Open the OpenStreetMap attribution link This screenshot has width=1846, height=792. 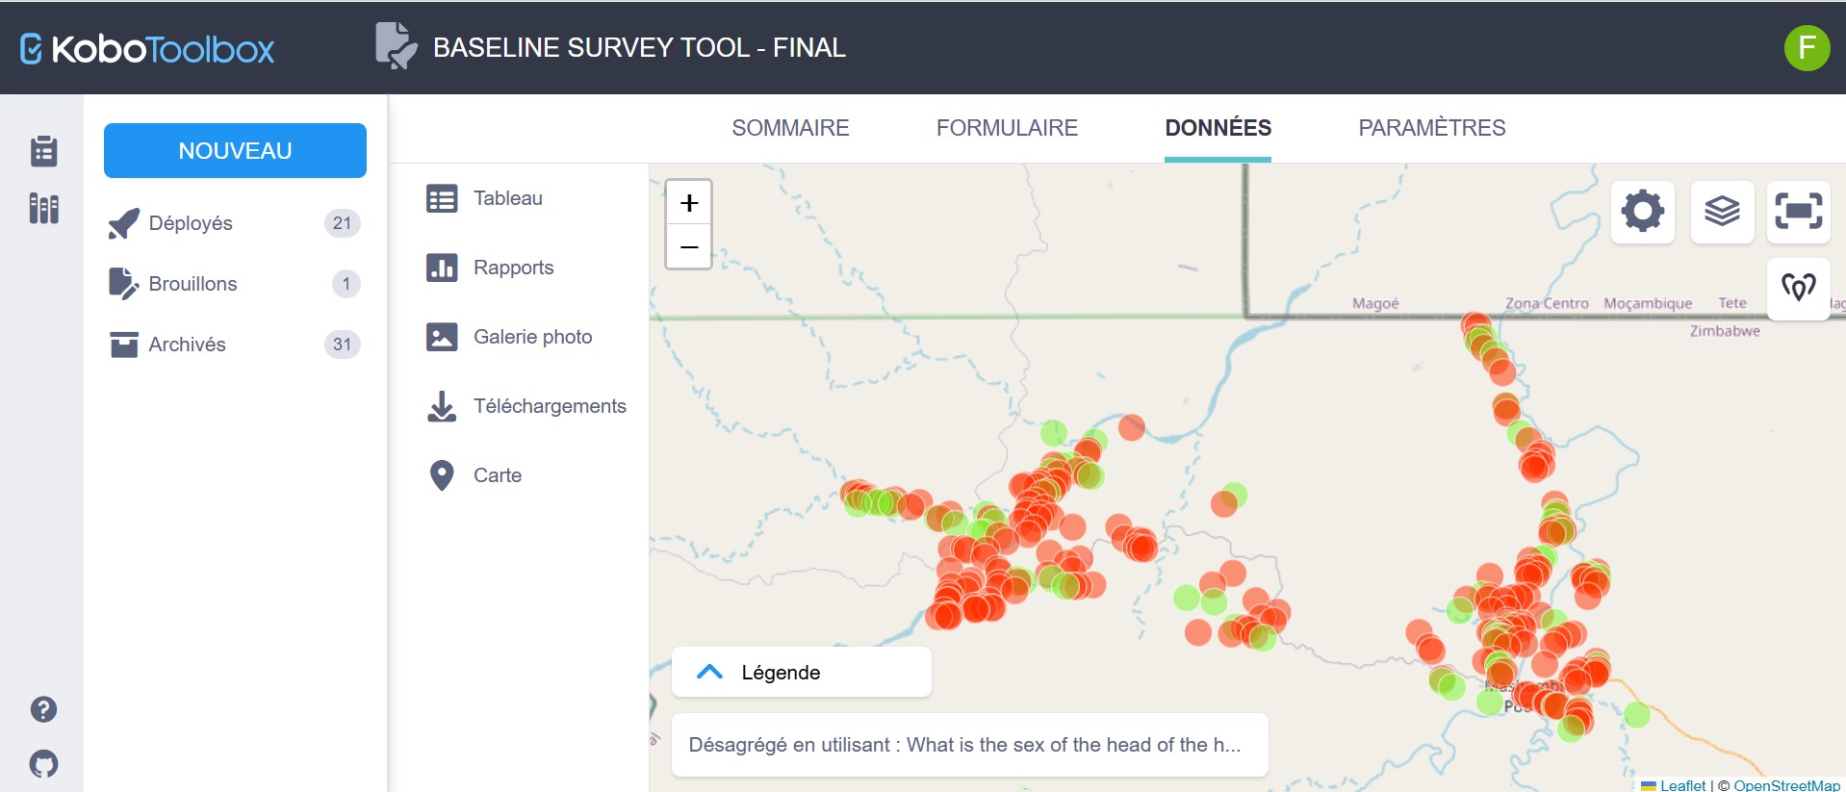(x=1785, y=785)
